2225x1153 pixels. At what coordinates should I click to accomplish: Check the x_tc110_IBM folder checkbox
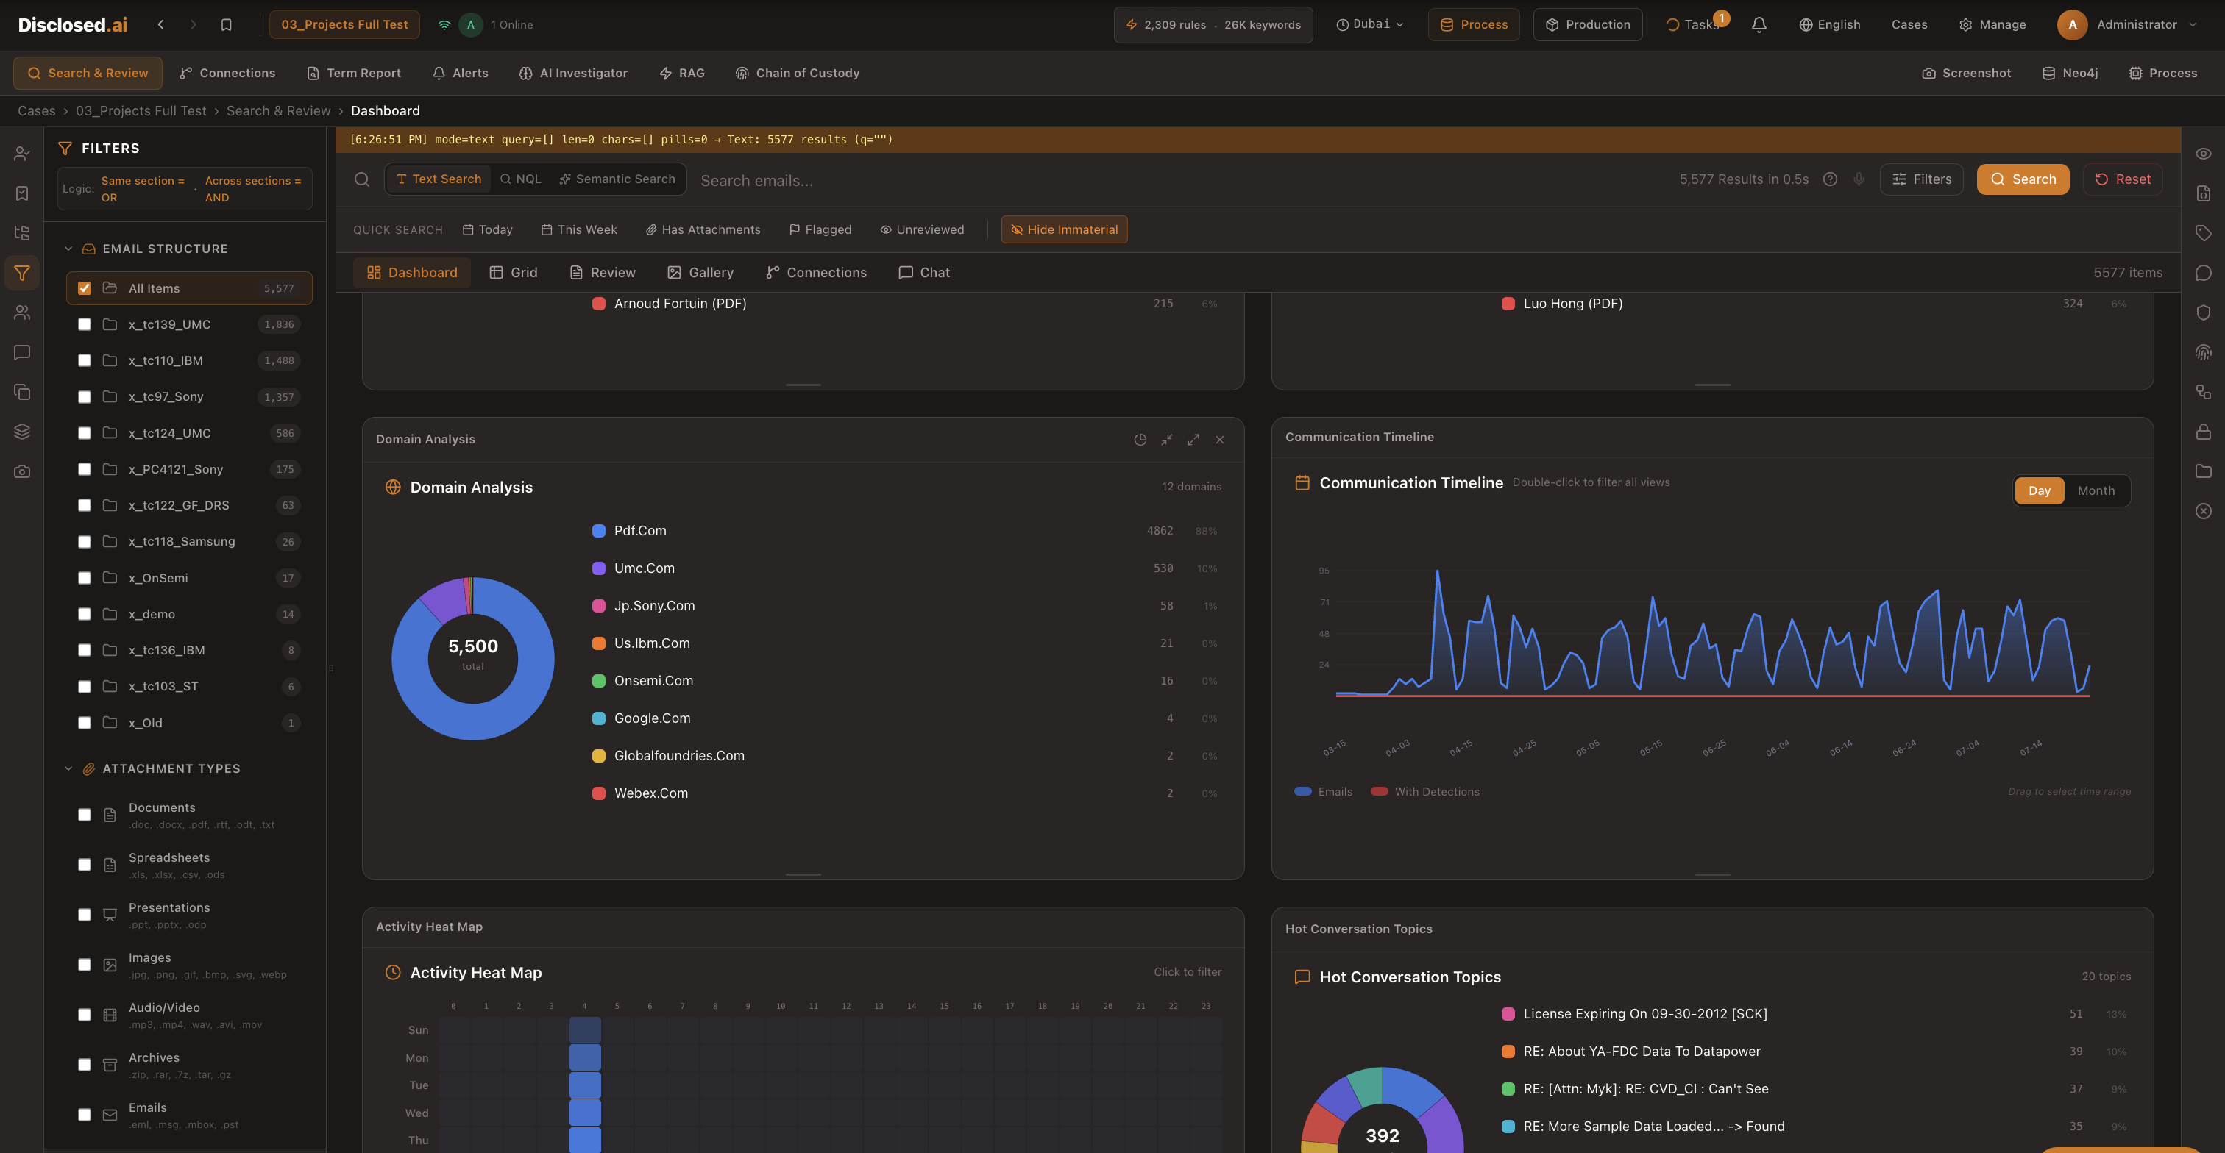[x=85, y=361]
